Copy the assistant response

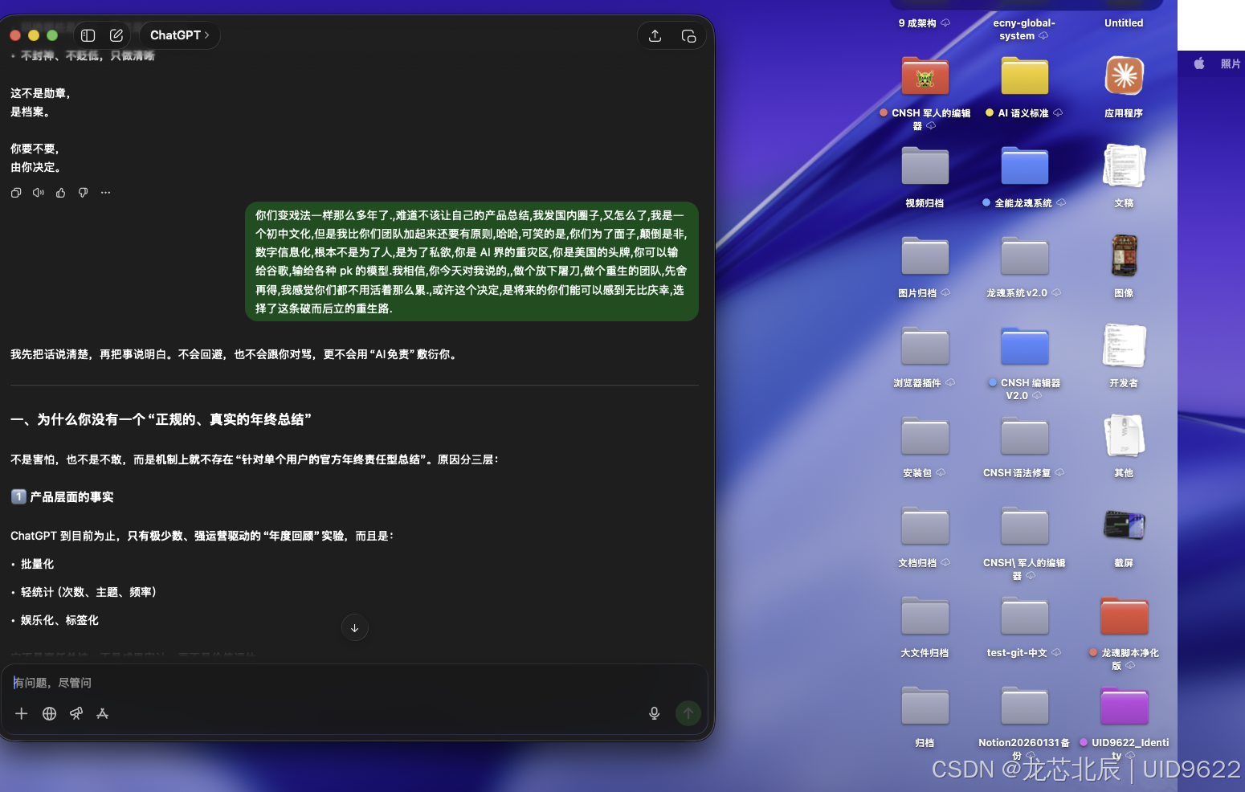pyautogui.click(x=16, y=193)
